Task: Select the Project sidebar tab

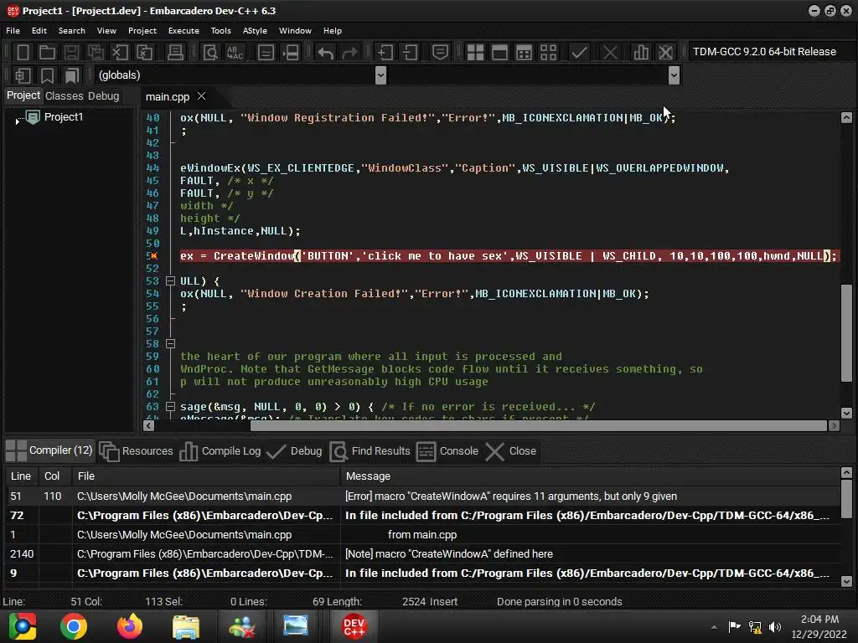Action: click(23, 95)
